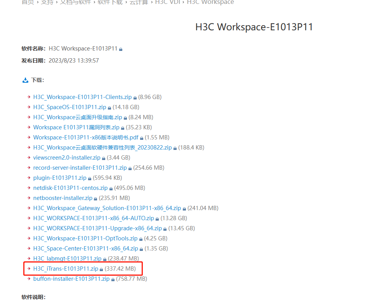The image size is (371, 306).
Task: Download plugin-E1013P11.zip
Action: point(60,178)
